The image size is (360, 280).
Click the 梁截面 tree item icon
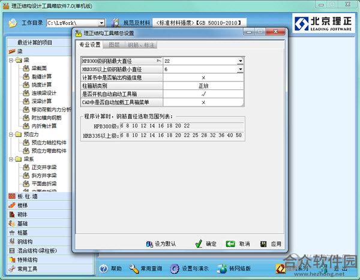click(x=26, y=68)
